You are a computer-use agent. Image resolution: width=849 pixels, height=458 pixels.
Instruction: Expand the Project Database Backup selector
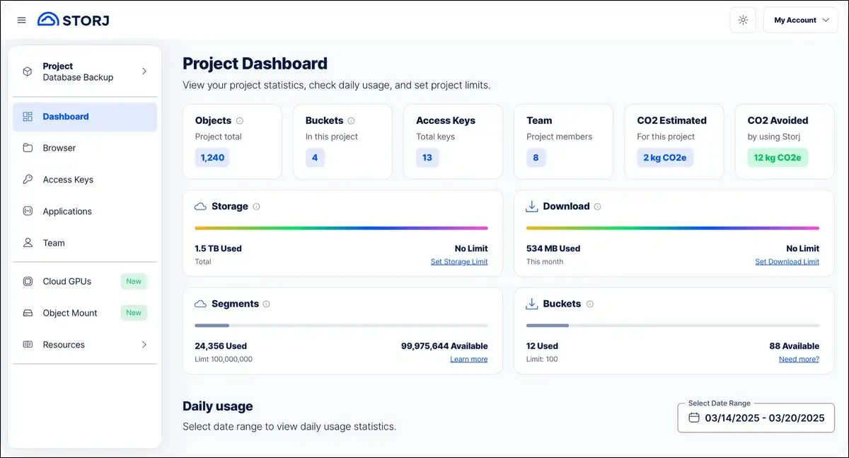(85, 71)
